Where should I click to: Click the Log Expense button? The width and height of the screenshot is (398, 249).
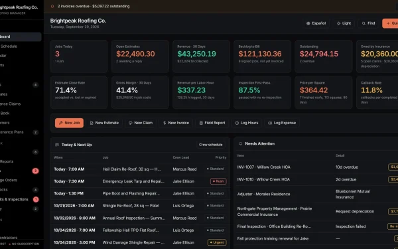pyautogui.click(x=282, y=123)
